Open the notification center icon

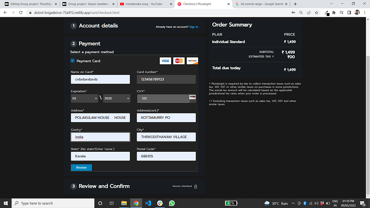tap(363, 203)
